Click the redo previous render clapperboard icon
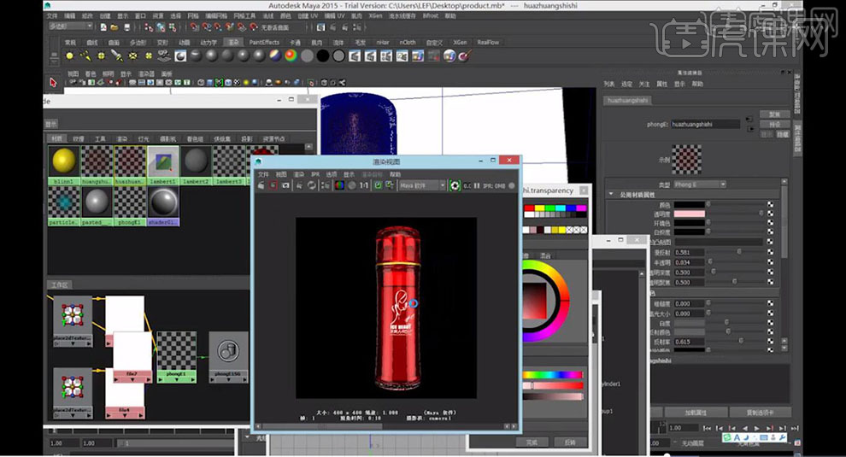846x457 pixels. [261, 185]
